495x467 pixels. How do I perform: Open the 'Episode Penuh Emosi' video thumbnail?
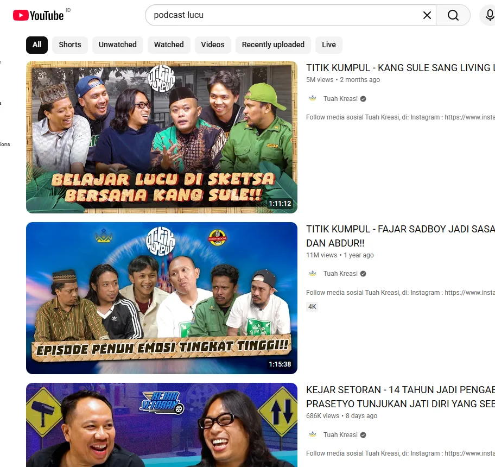tap(162, 298)
